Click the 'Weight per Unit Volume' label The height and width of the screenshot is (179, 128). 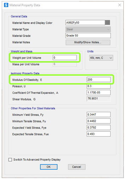tap(27, 58)
